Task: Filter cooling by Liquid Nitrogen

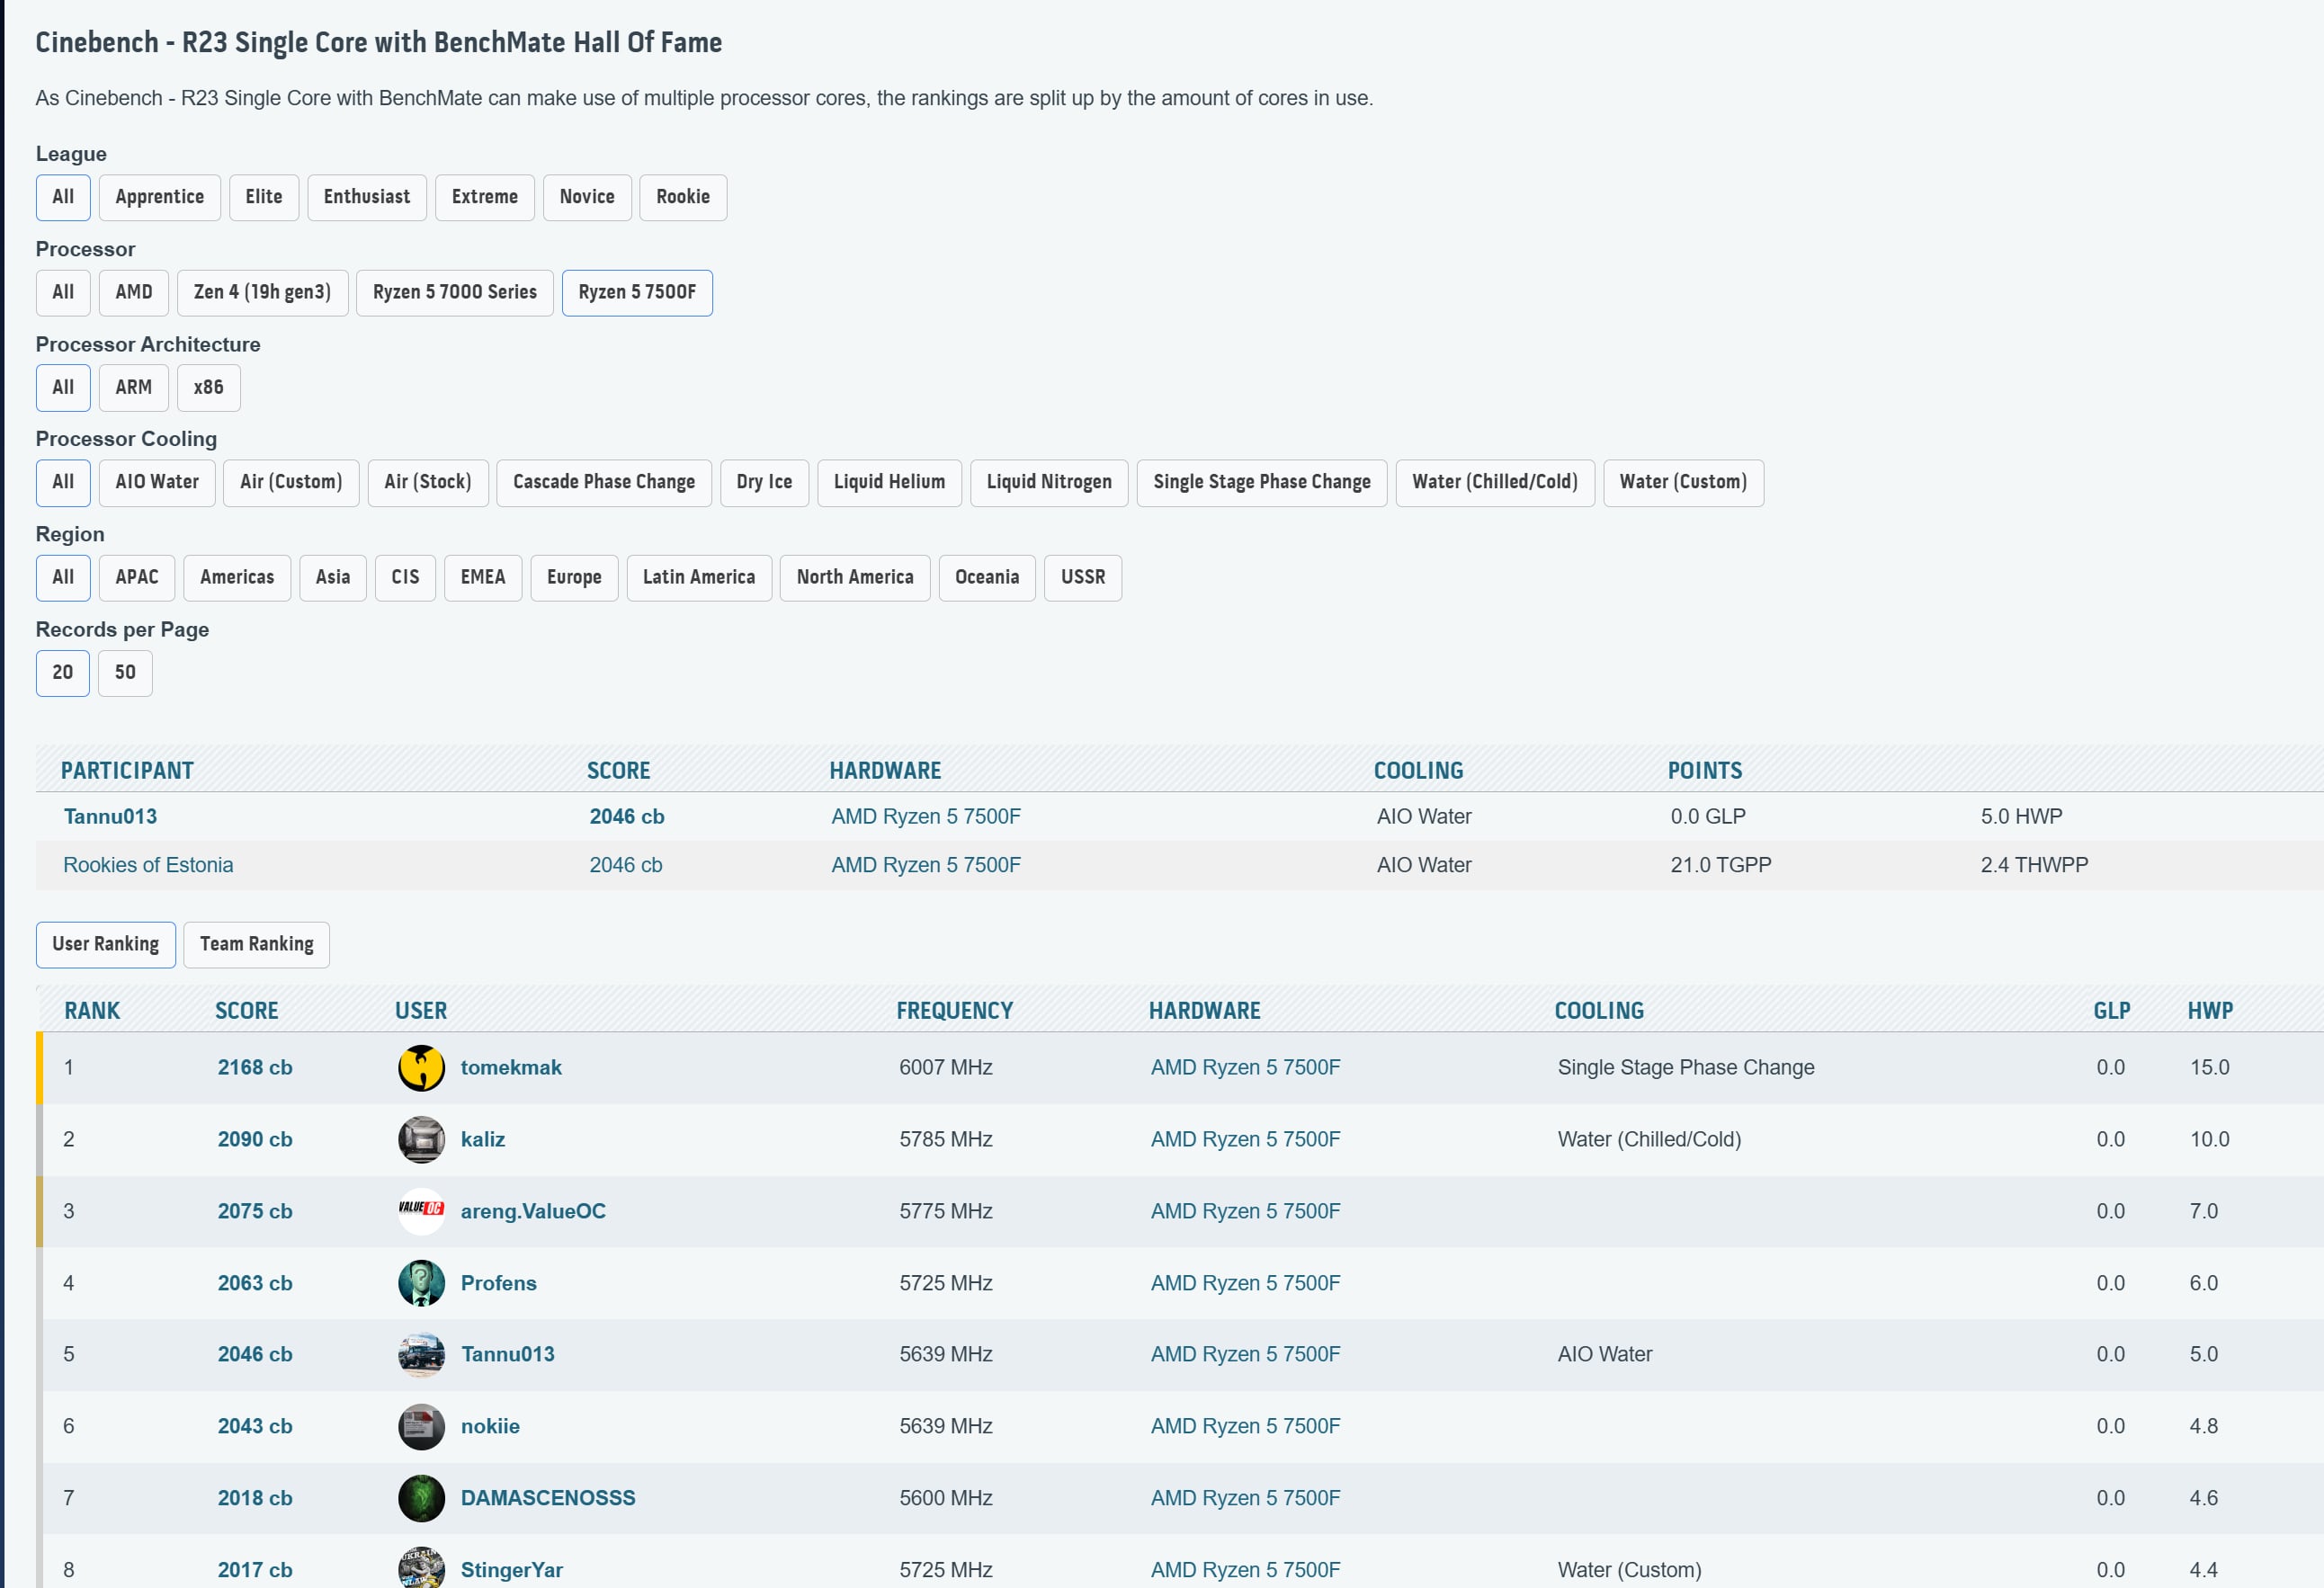Action: [x=1049, y=482]
